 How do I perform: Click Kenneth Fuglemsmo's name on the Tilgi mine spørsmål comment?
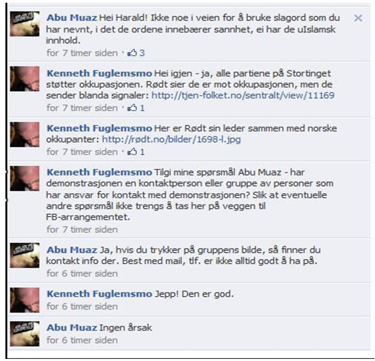point(100,172)
